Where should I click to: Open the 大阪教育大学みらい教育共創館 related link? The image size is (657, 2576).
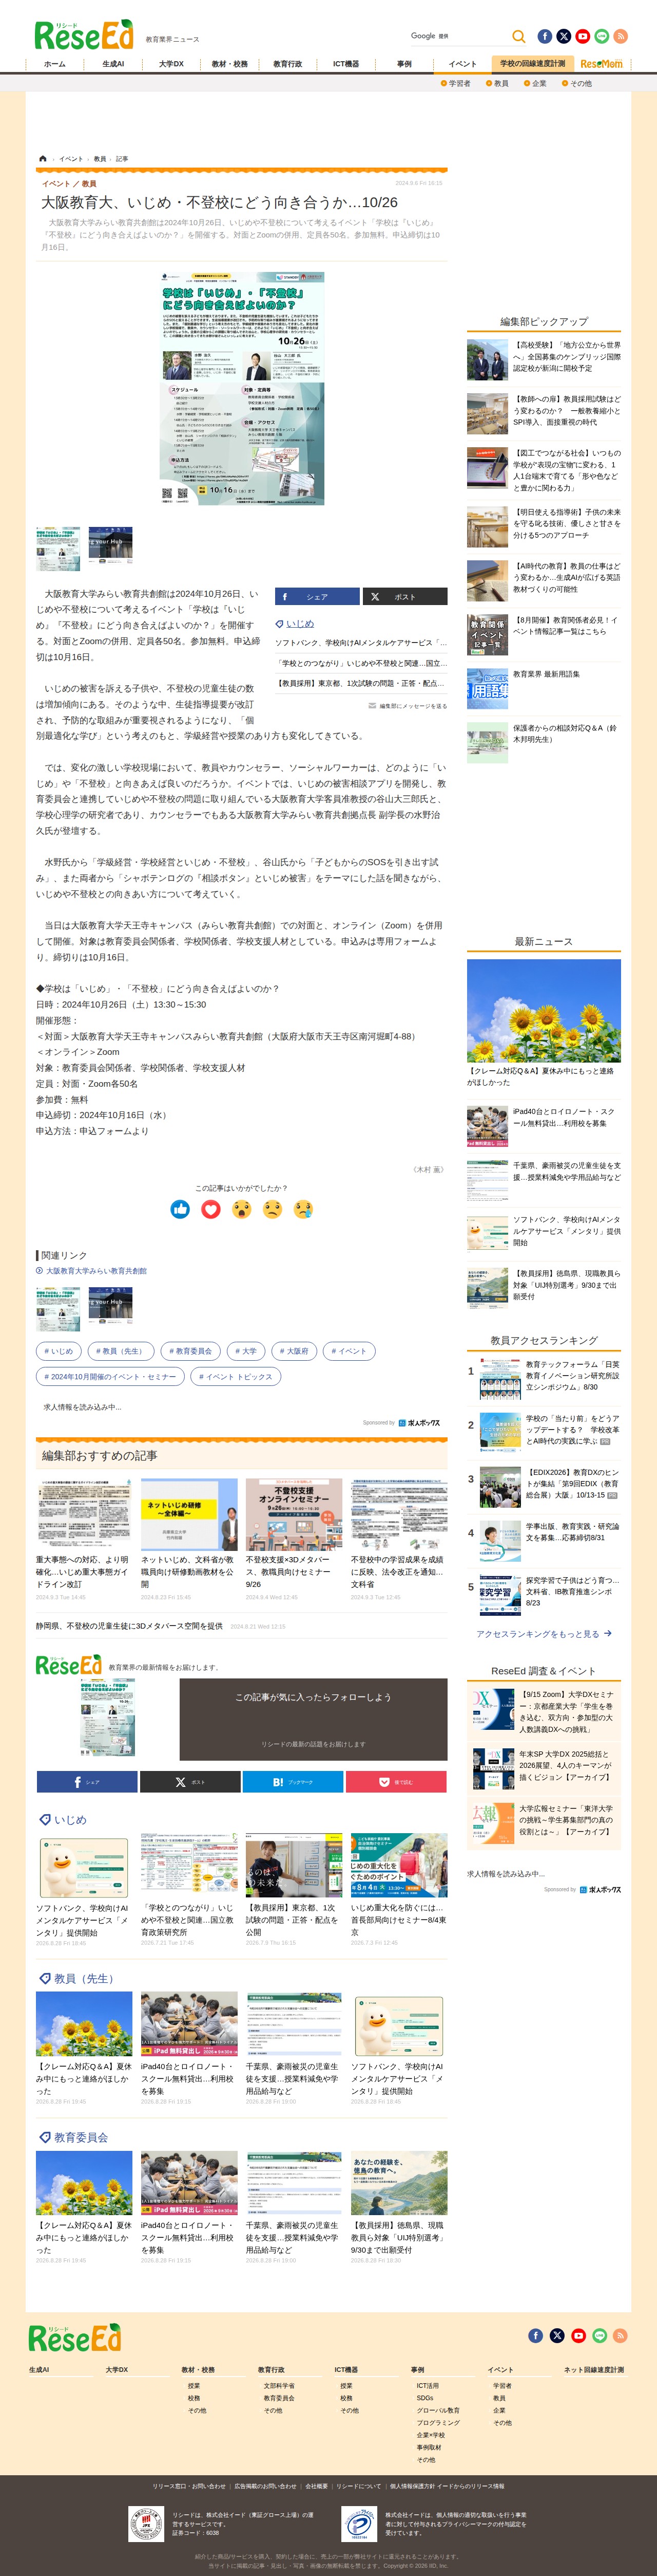click(x=96, y=1271)
